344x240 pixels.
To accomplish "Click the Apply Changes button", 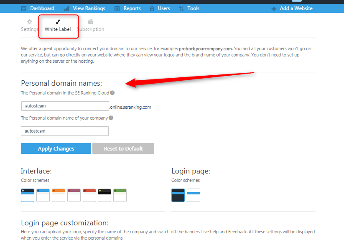I will click(56, 148).
